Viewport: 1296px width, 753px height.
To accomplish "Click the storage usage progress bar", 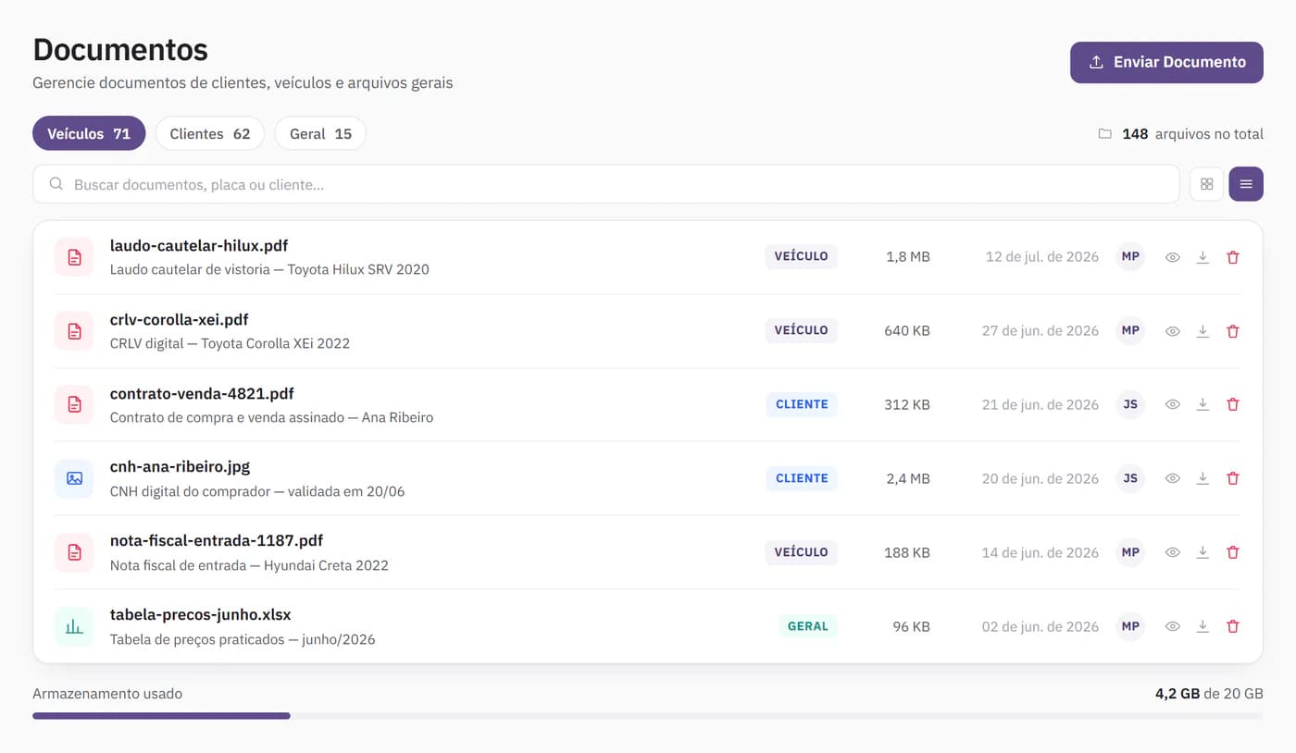I will (x=647, y=716).
